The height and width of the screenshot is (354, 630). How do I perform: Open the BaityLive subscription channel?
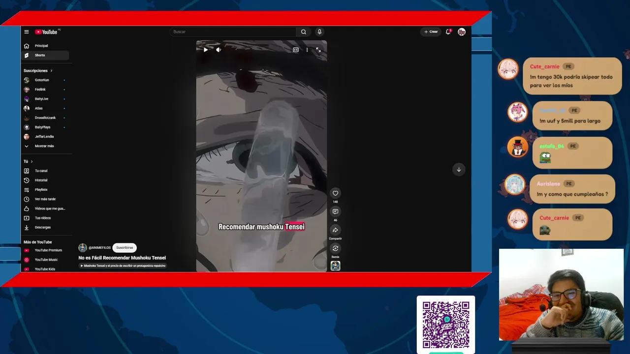[45, 99]
